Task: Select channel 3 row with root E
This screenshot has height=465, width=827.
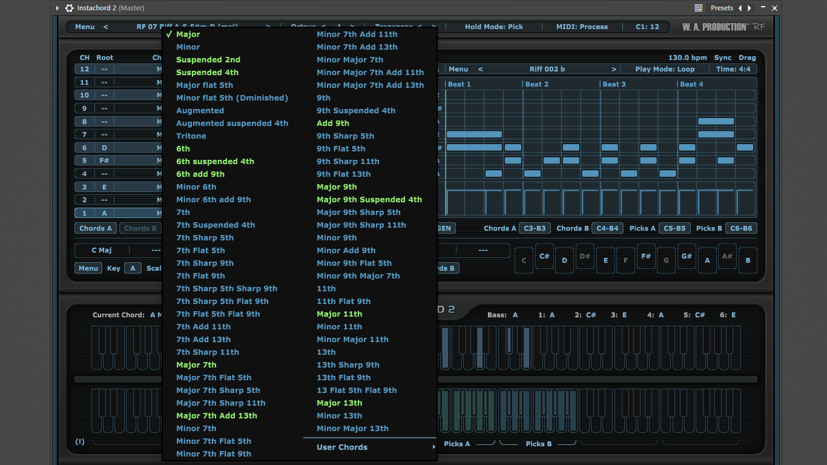Action: pyautogui.click(x=118, y=187)
